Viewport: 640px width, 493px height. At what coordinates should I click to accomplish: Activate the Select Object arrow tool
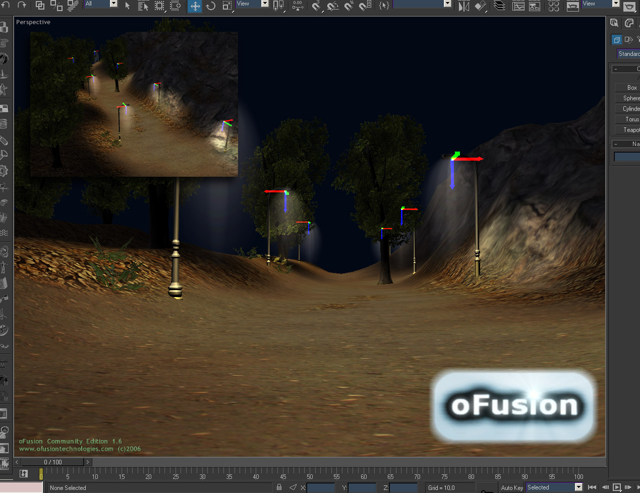pos(128,6)
